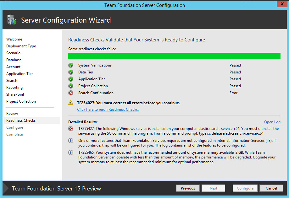The width and height of the screenshot is (289, 198).
Task: Click the server wizard icon in header
Action: click(x=12, y=21)
